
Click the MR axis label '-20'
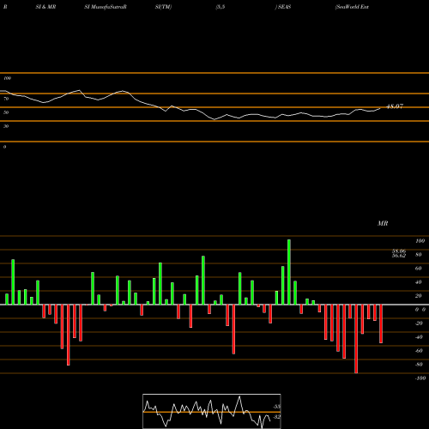pyautogui.click(x=419, y=323)
